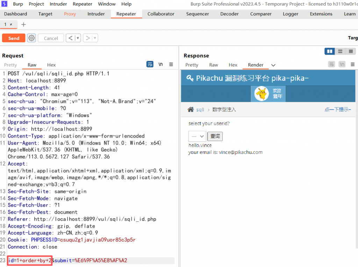Select the single-pane view layout

[350, 51]
